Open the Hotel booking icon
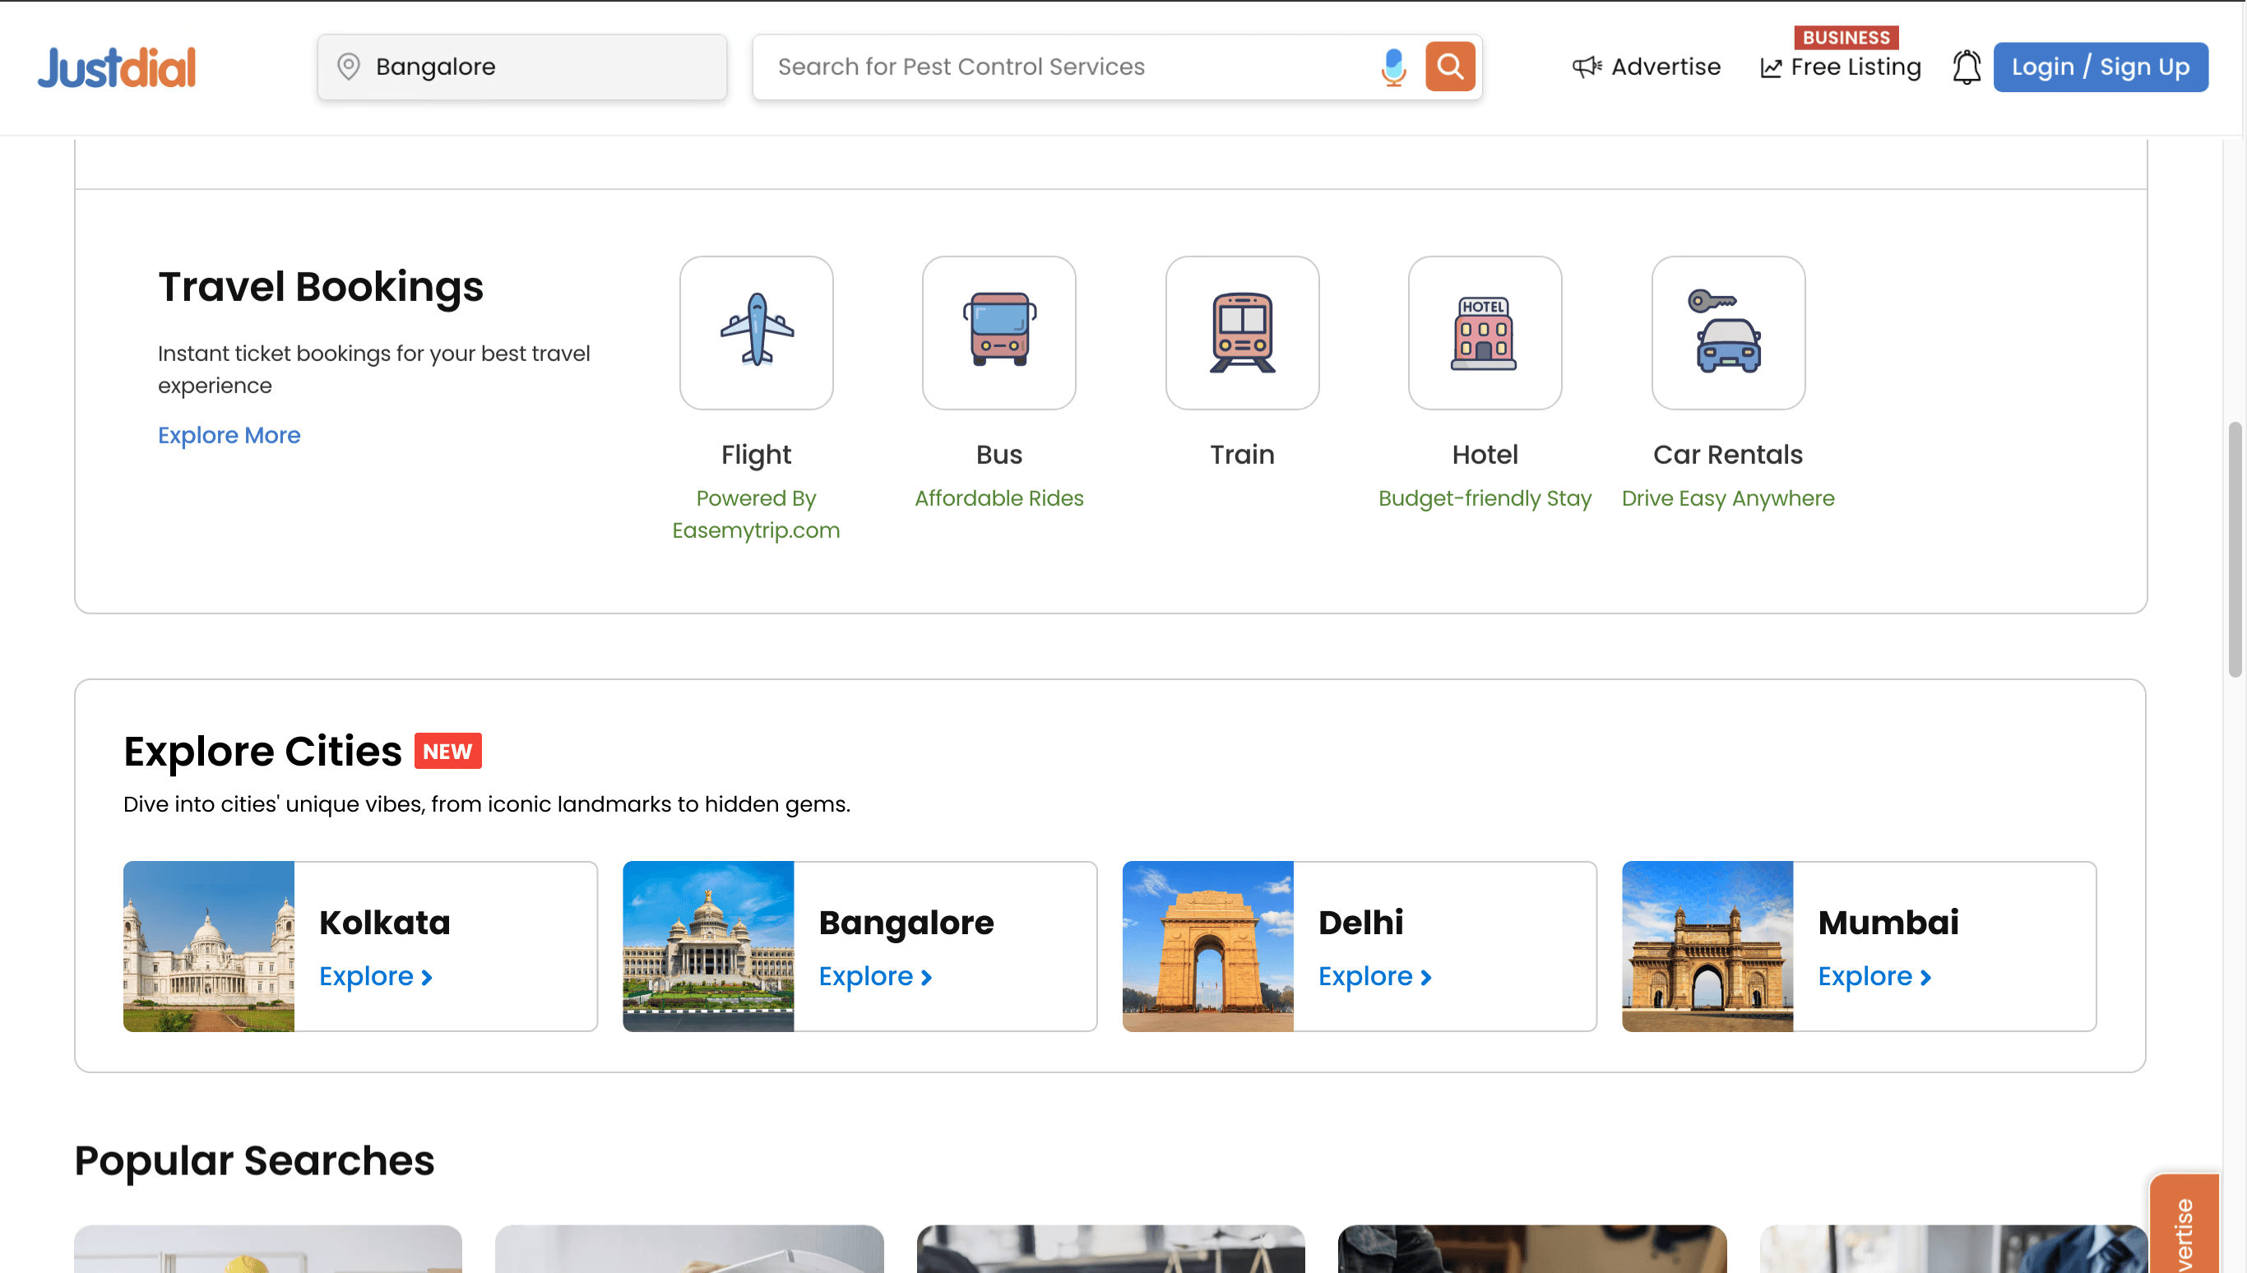Image resolution: width=2247 pixels, height=1273 pixels. pyautogui.click(x=1485, y=332)
